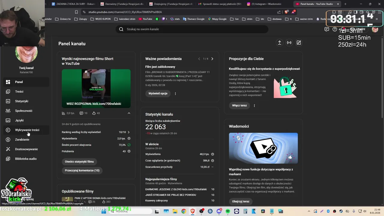Open Panel in the Studio sidebar
The width and height of the screenshot is (384, 216).
[x=26, y=82]
